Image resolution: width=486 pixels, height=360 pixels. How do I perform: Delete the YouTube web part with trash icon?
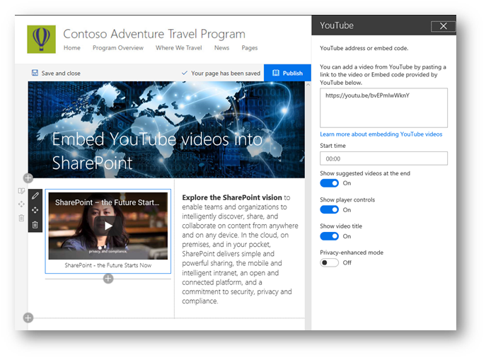pos(35,225)
